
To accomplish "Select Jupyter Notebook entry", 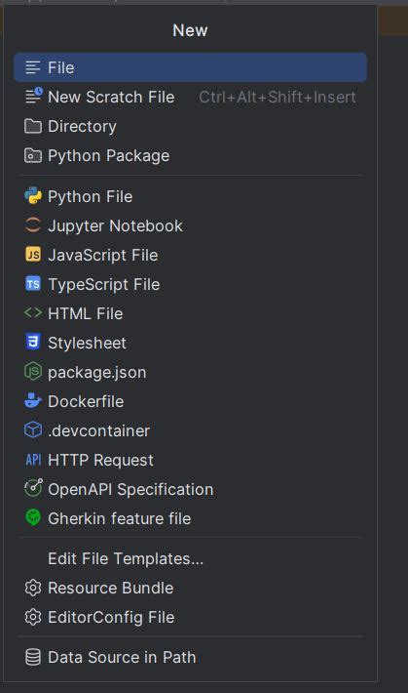I will [190, 225].
